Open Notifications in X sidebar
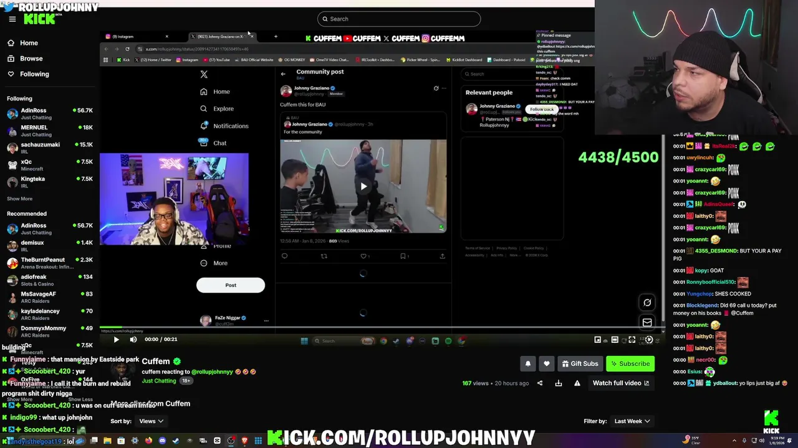Screen dimensions: 798x448 (224, 126)
